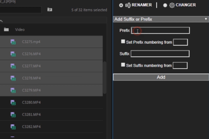This screenshot has height=139, width=209.
Task: Focus the Suffix numbering start field
Action: [180, 65]
